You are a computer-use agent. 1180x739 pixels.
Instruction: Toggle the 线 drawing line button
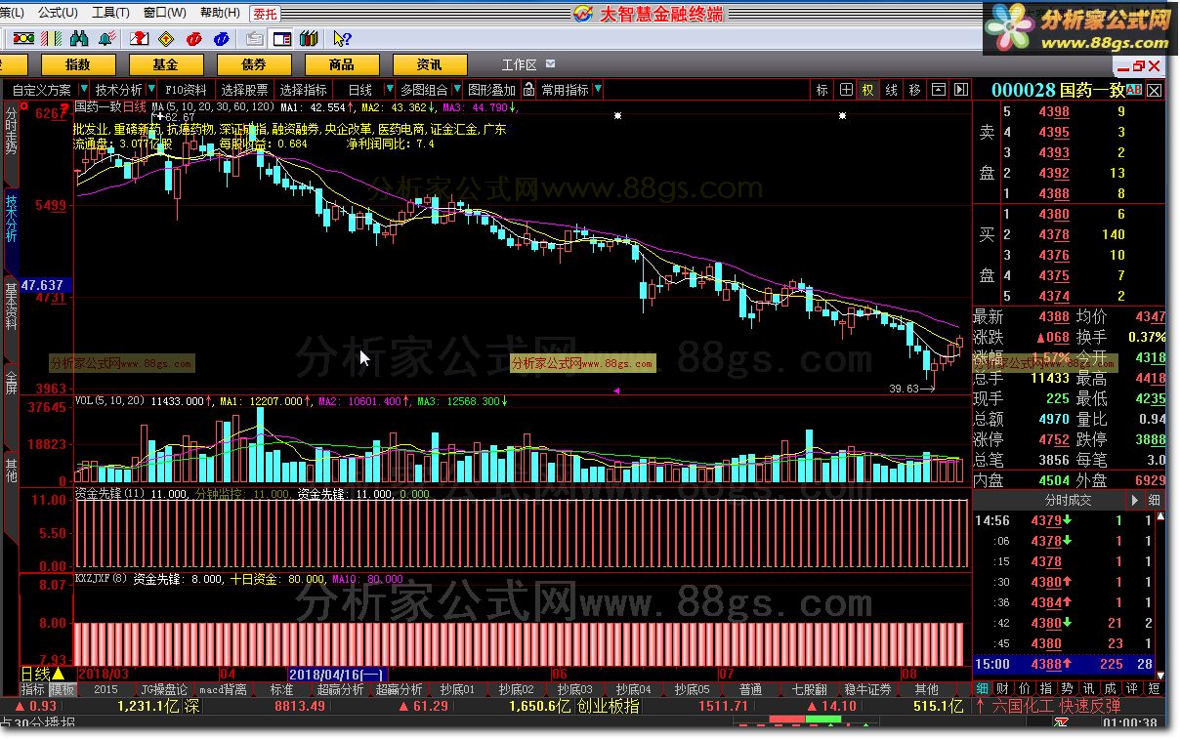(892, 89)
